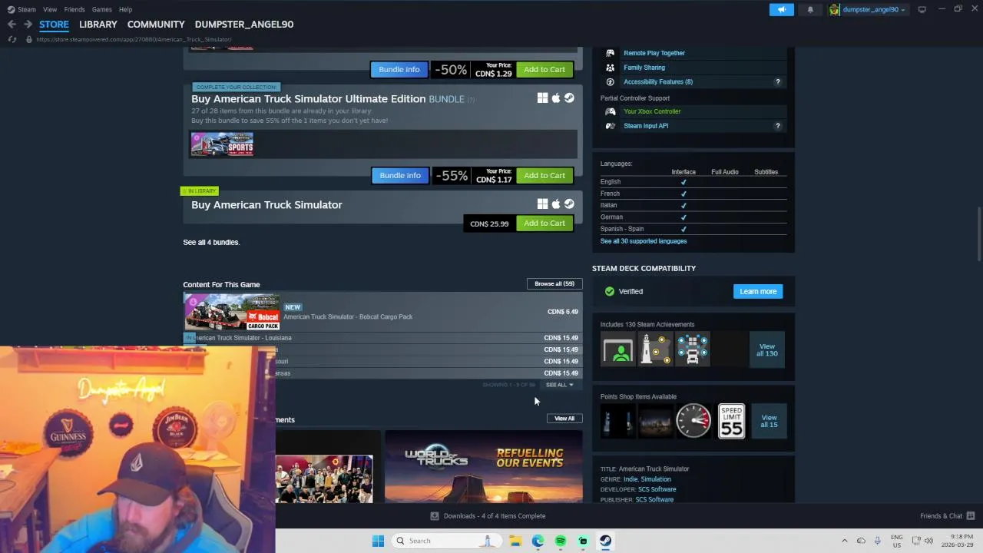Click the Windows taskbar Search box

(445, 541)
